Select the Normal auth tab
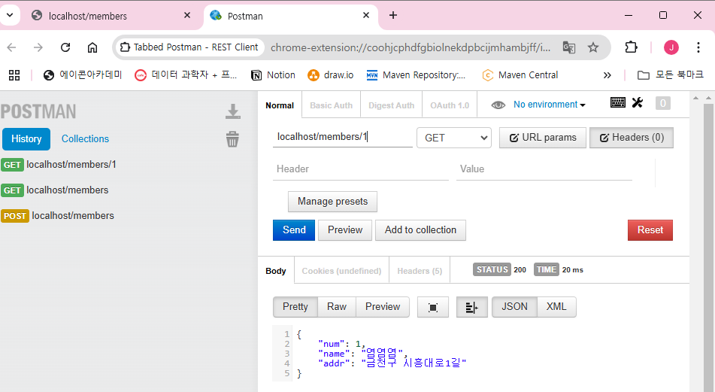The image size is (715, 392). tap(280, 105)
